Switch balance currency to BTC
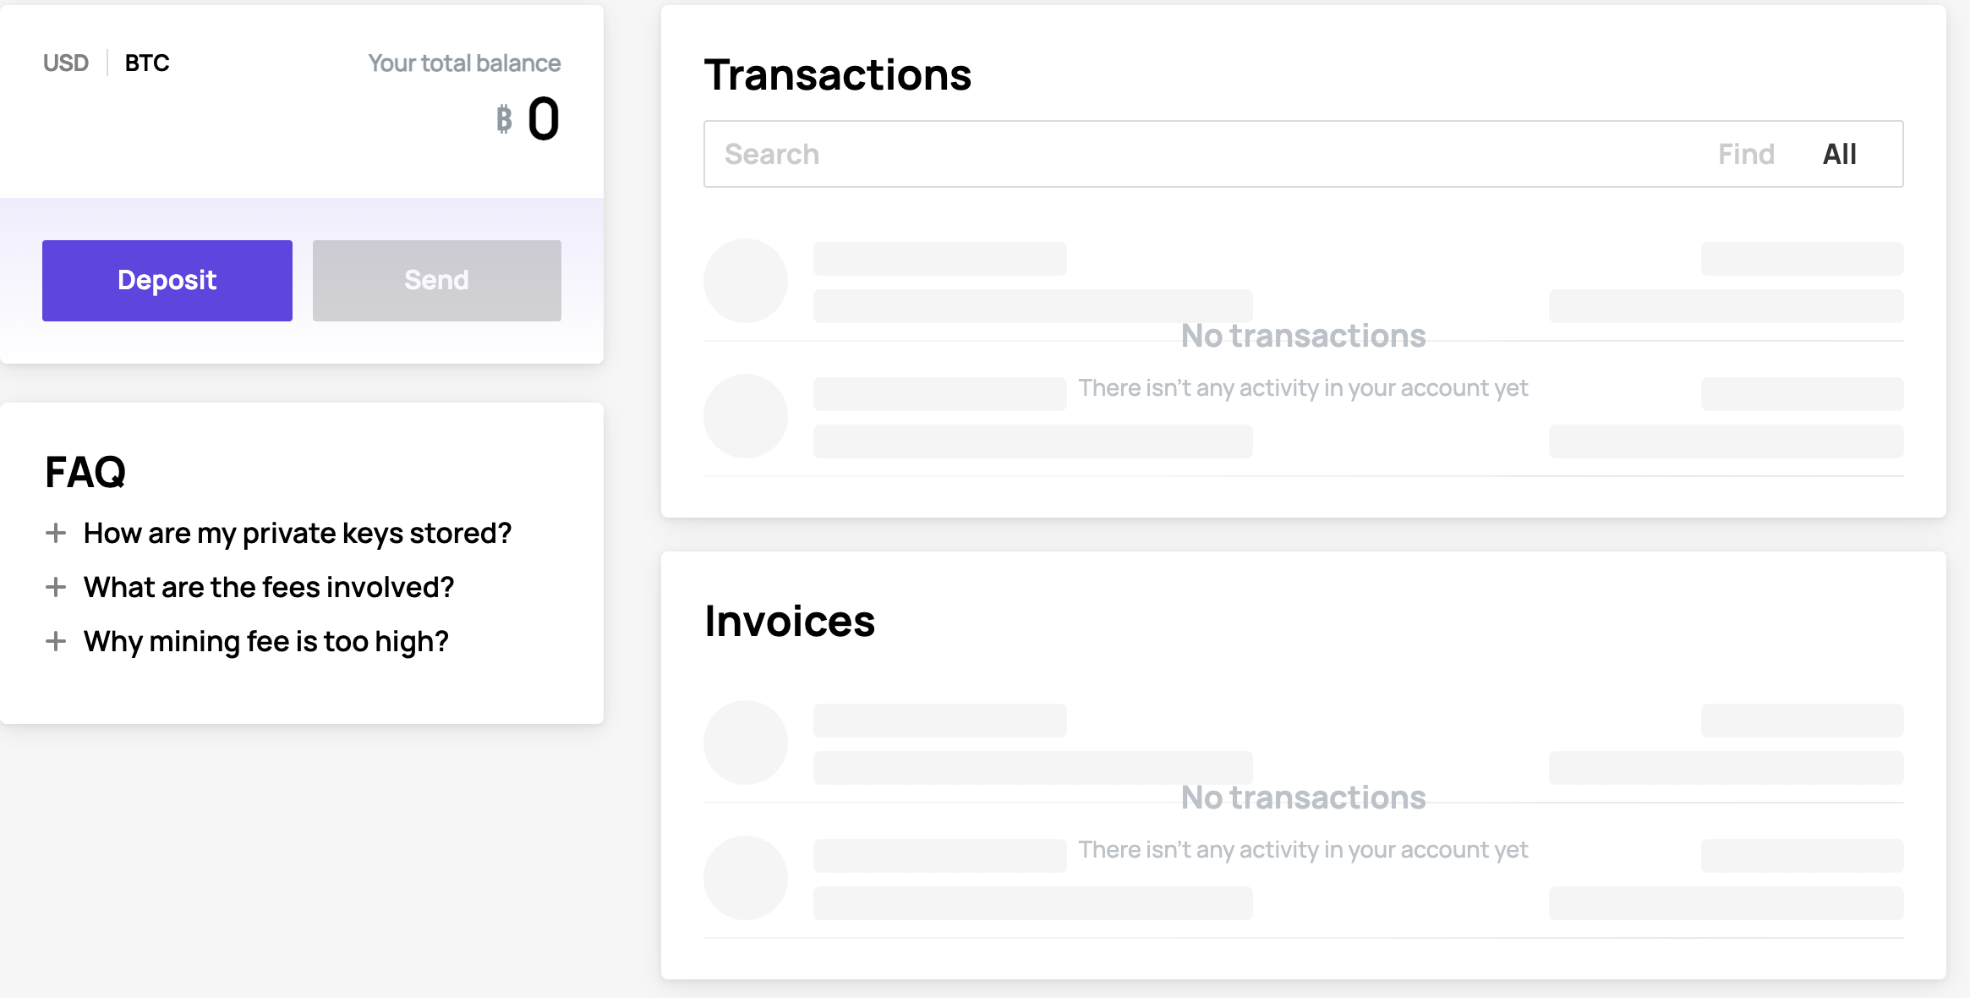This screenshot has width=1970, height=998. point(147,63)
